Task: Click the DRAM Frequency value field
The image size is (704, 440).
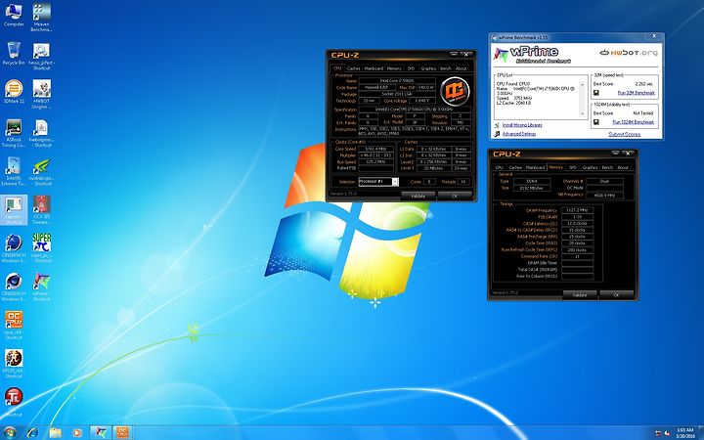Action: pos(578,210)
